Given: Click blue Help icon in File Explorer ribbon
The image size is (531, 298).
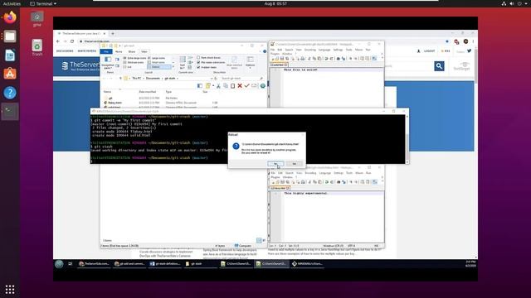Looking at the screenshot, I should [265, 51].
